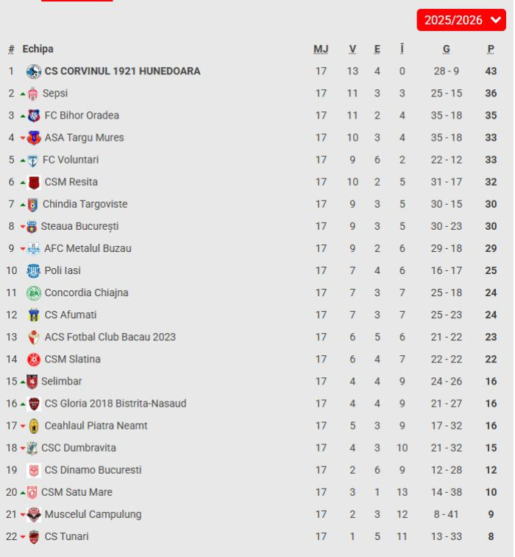
Task: Click the CSM Slatina red logo
Action: pyautogui.click(x=33, y=360)
